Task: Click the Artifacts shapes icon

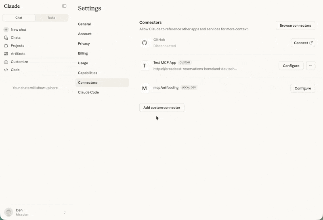Action: [x=6, y=54]
